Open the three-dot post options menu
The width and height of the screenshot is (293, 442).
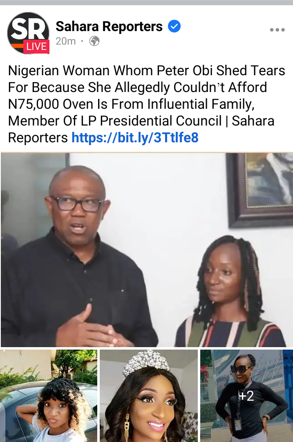277,29
